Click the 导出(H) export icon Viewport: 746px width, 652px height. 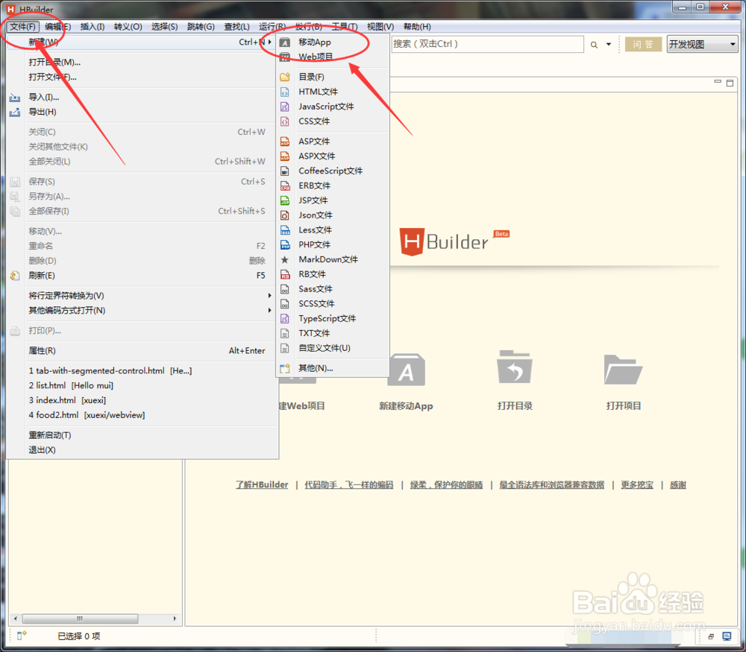pyautogui.click(x=15, y=113)
